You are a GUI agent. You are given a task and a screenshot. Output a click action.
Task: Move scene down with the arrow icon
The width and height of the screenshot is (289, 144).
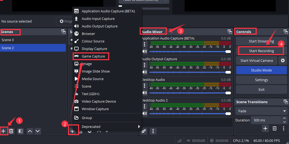coord(38,131)
